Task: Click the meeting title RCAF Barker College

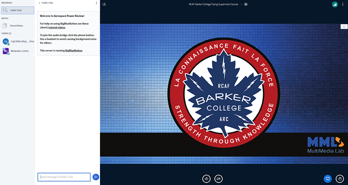Action: click(213, 4)
